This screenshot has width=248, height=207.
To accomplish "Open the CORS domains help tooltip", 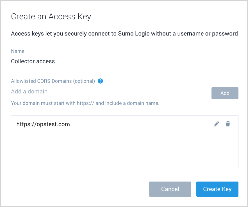I will 100,81.
